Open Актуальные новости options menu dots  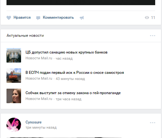pos(153,35)
